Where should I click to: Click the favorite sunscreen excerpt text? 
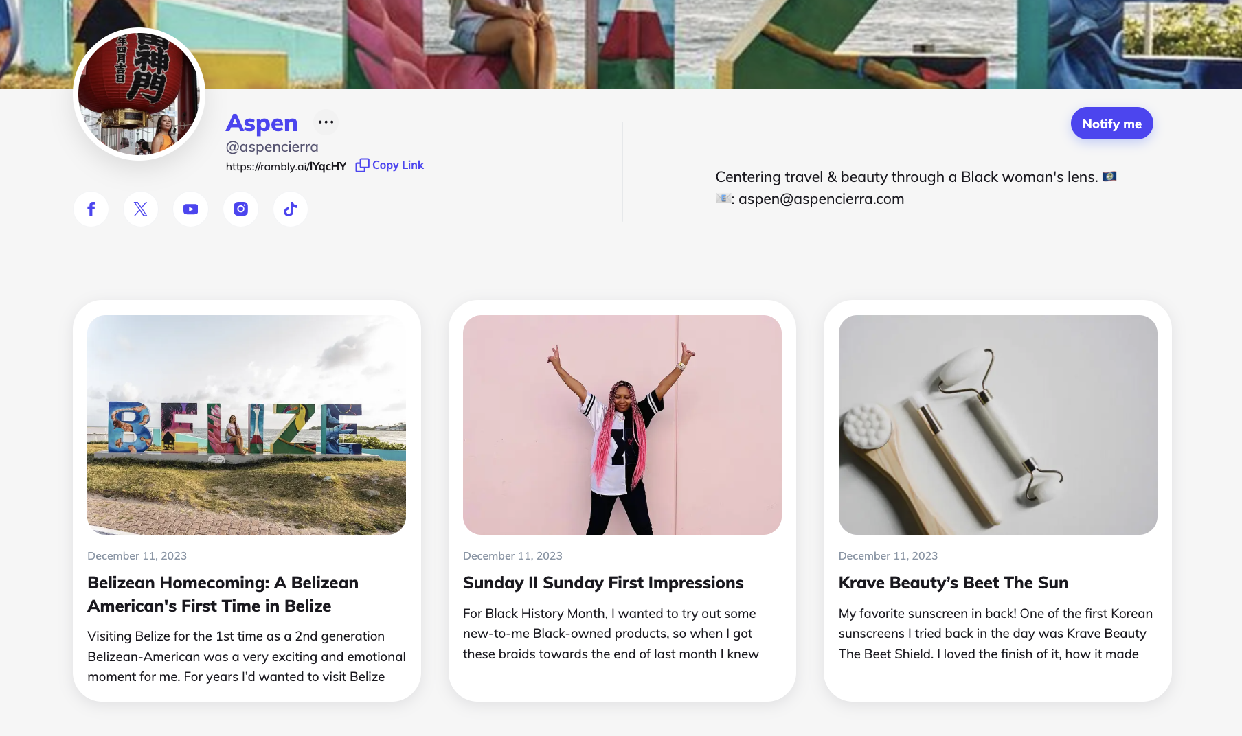pyautogui.click(x=995, y=634)
